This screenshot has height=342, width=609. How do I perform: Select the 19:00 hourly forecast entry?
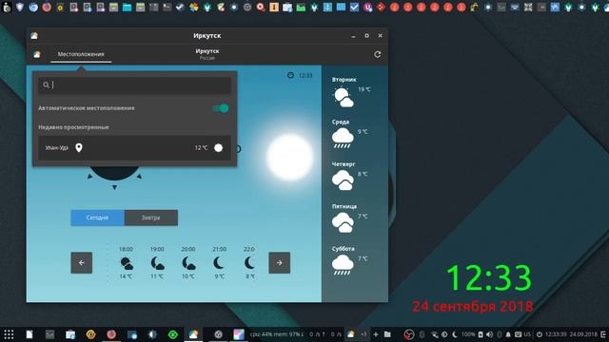tap(157, 262)
